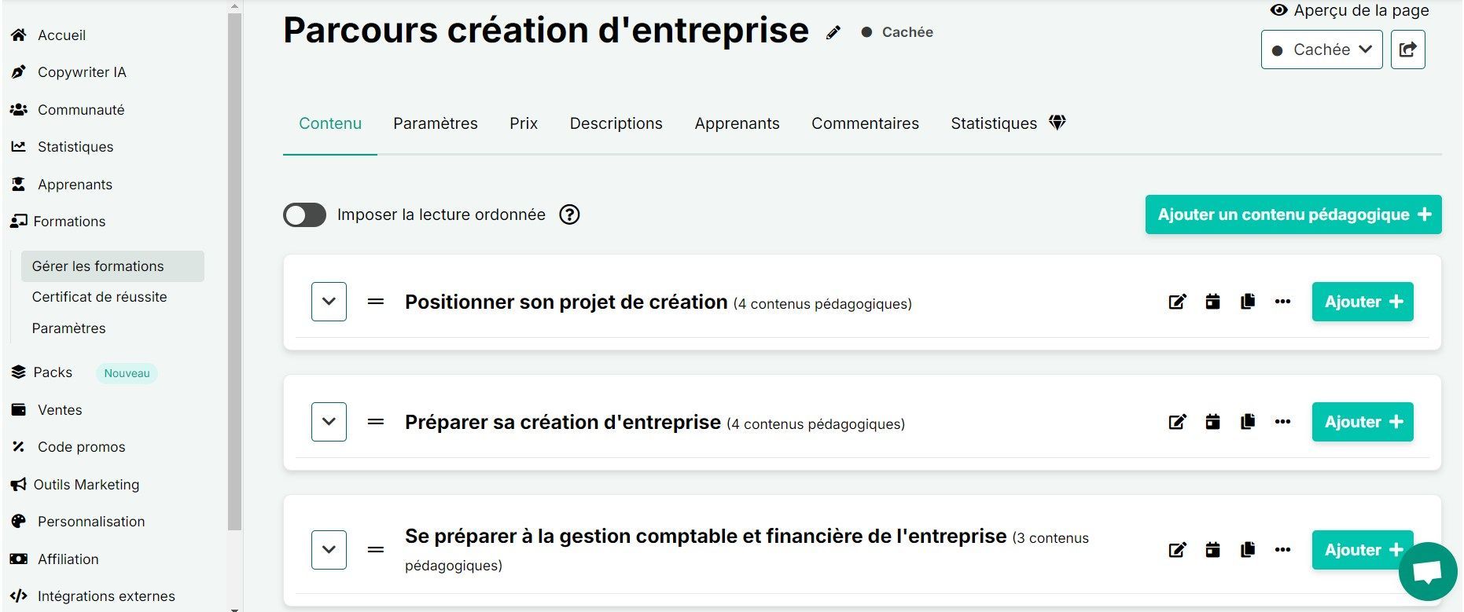The image size is (1464, 612).
Task: Click the share icon next to Cachée dropdown
Action: [x=1407, y=49]
